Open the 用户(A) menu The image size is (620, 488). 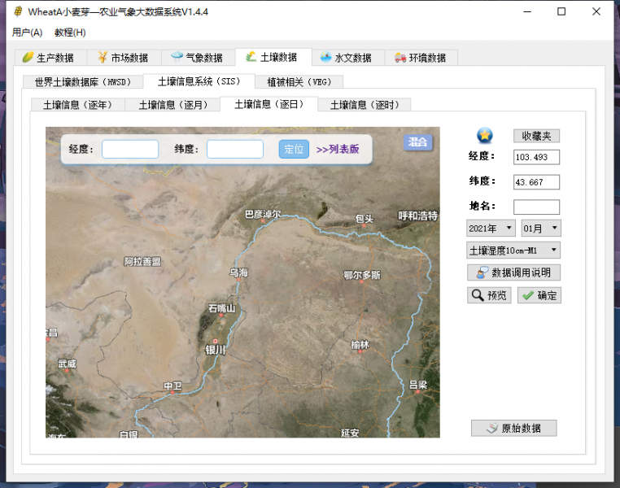coord(27,33)
